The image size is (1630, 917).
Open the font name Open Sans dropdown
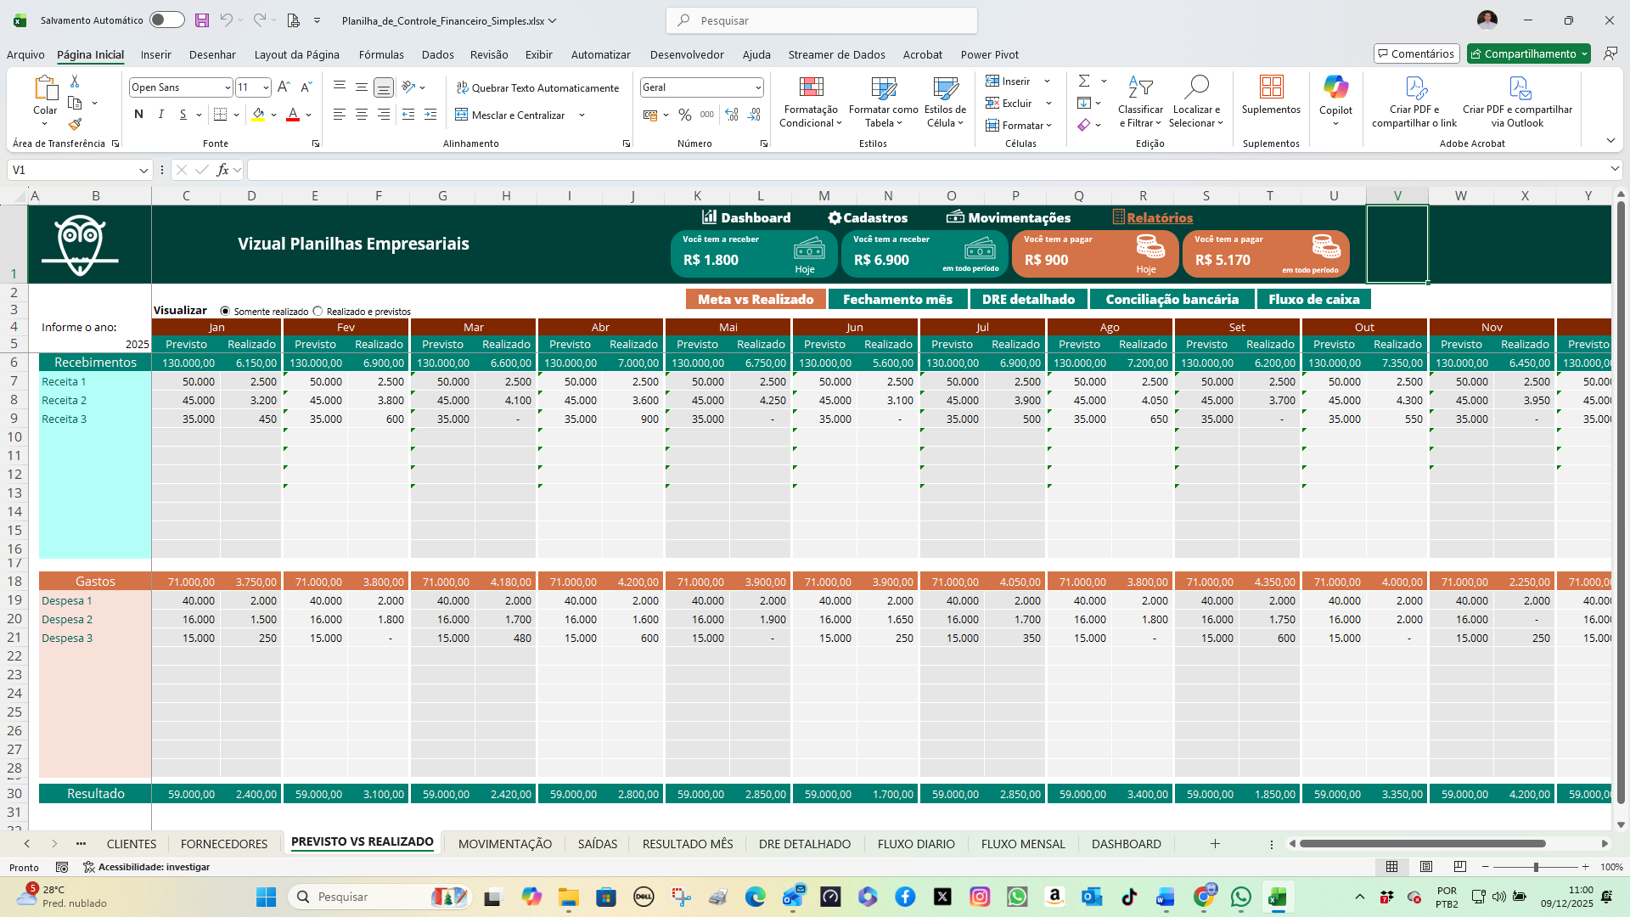coord(228,87)
